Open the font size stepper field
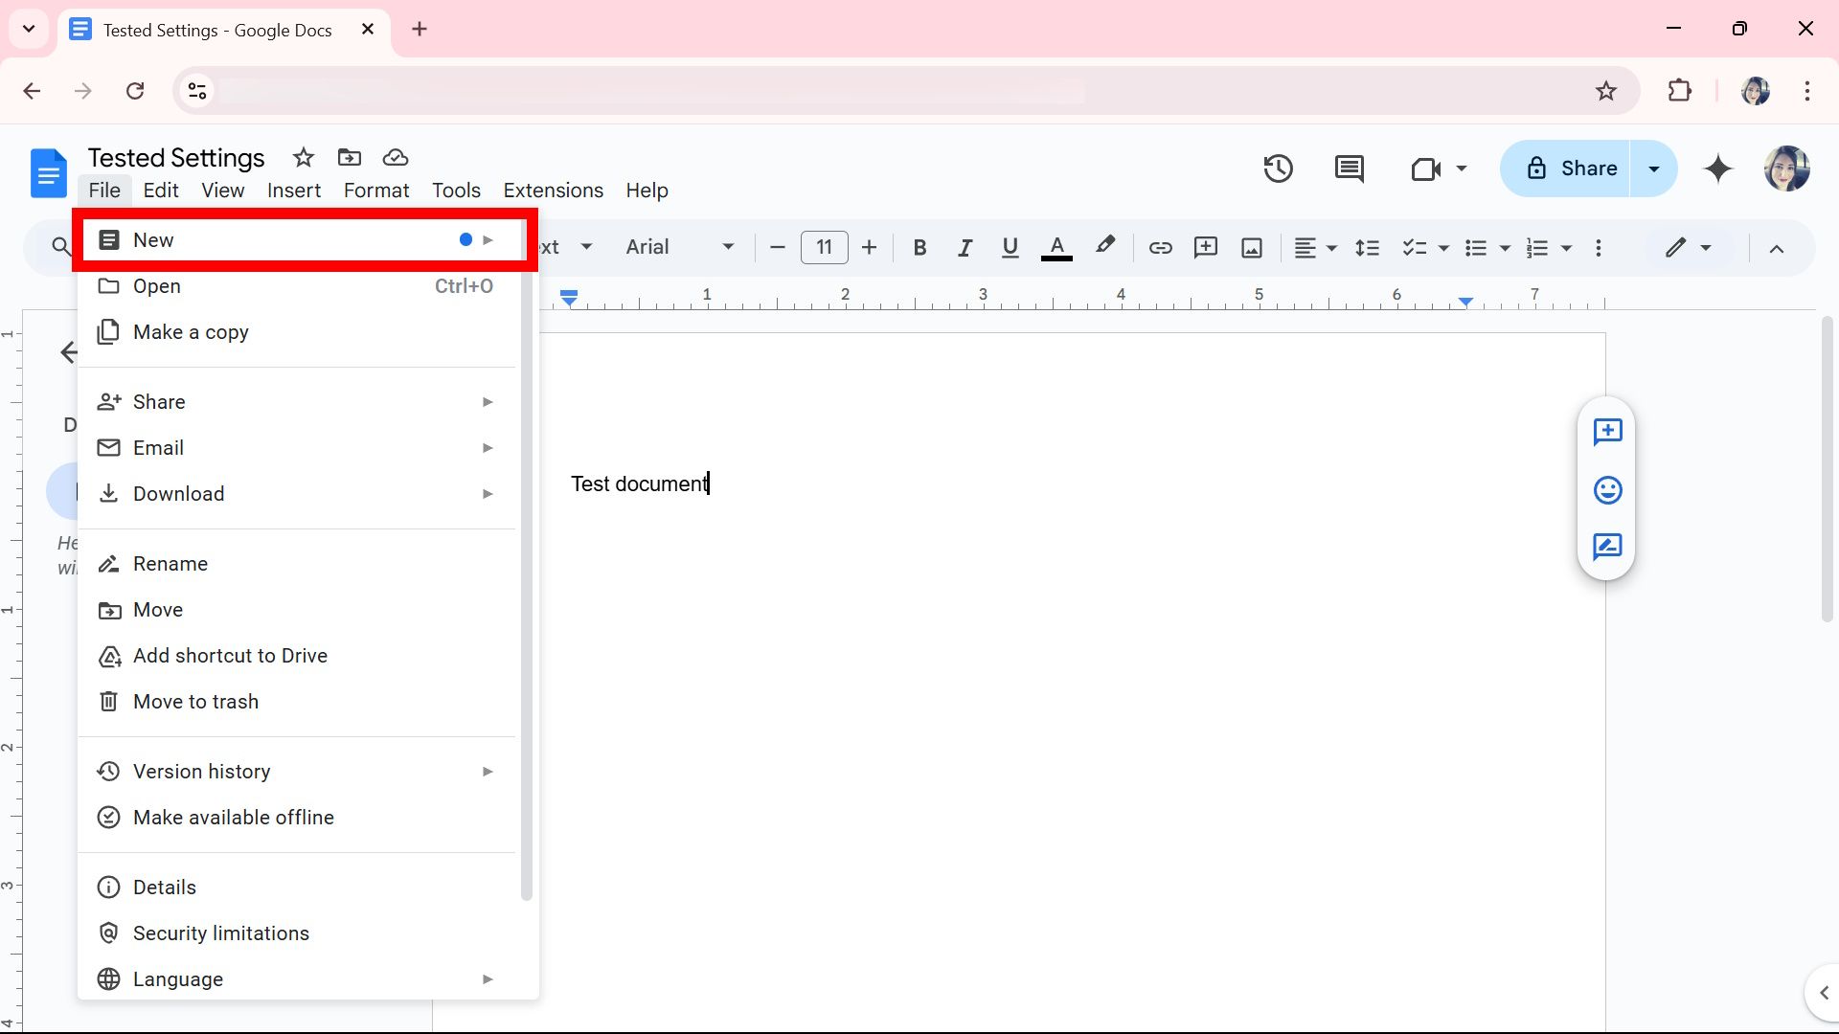1839x1034 pixels. click(x=824, y=247)
